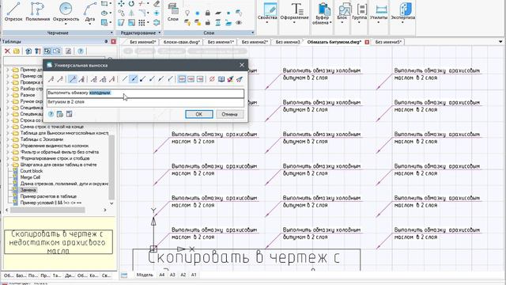Click the second line битумом в 2 слоя field
Screen dimensions: 506x285
(x=145, y=102)
